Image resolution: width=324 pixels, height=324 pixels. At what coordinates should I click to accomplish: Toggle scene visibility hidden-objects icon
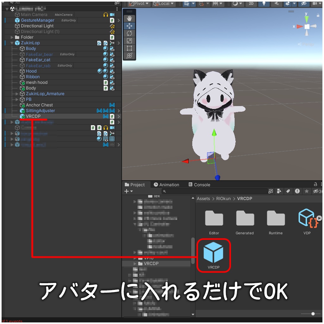point(304,3)
